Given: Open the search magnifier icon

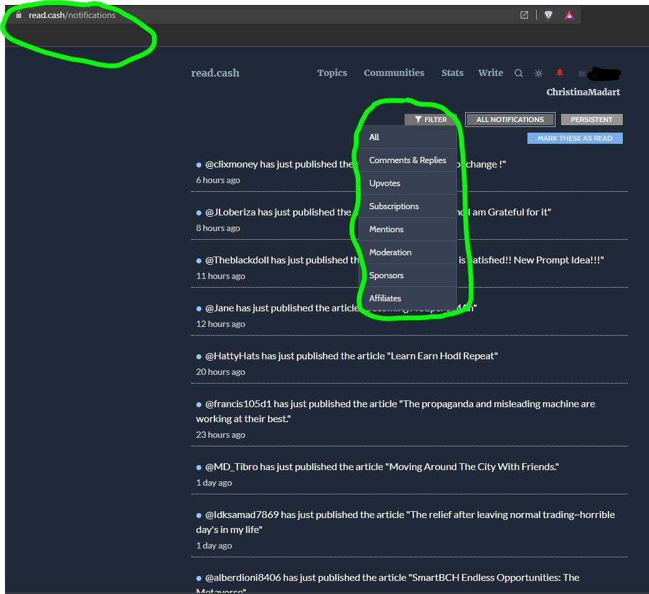Looking at the screenshot, I should tap(518, 73).
